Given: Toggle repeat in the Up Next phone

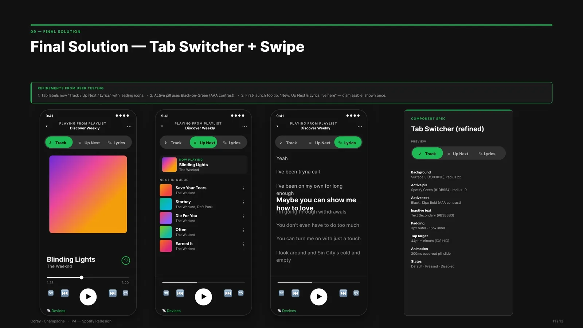Looking at the screenshot, I should [241, 293].
